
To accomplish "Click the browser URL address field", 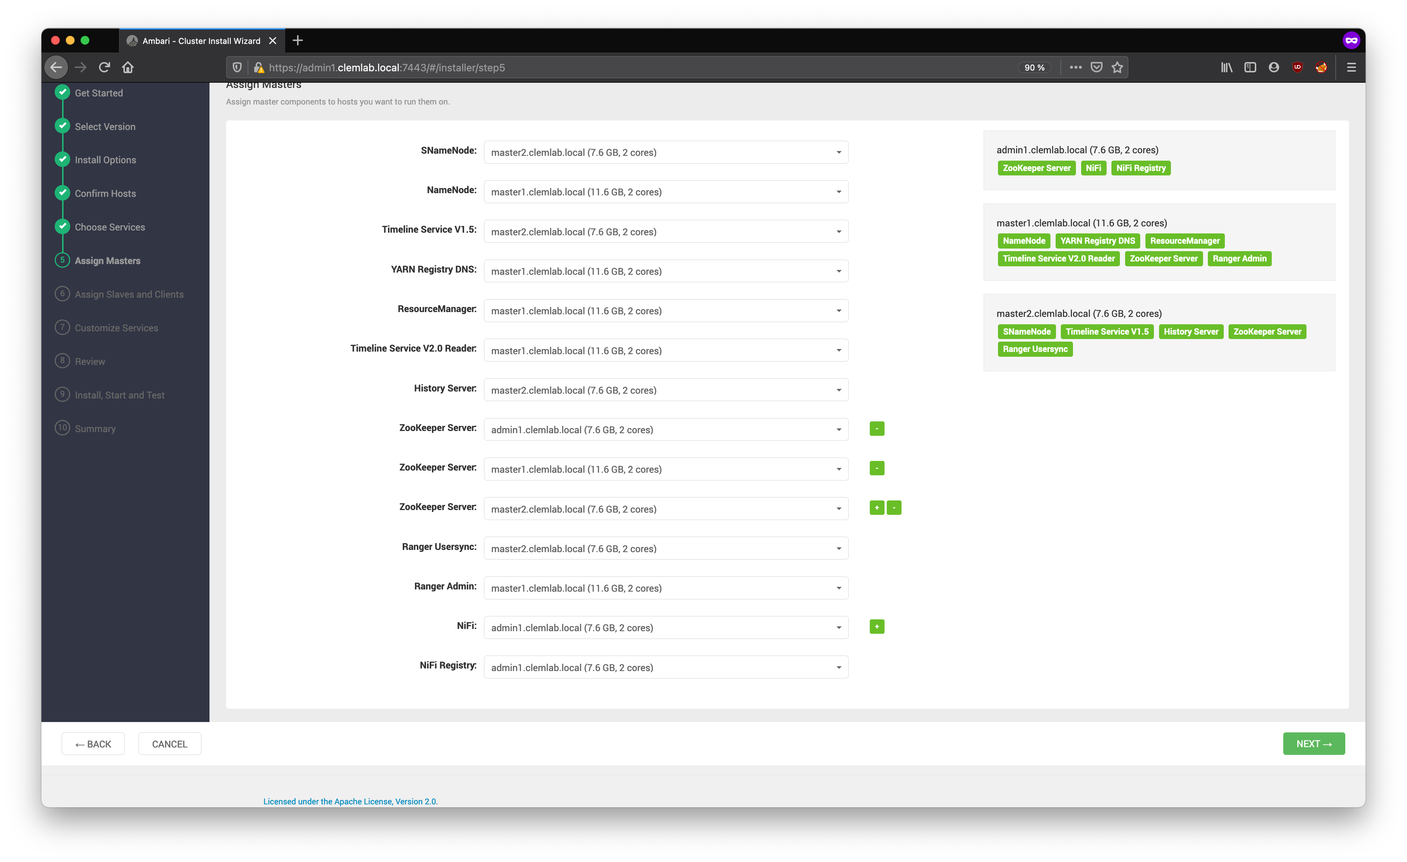I will pyautogui.click(x=628, y=67).
